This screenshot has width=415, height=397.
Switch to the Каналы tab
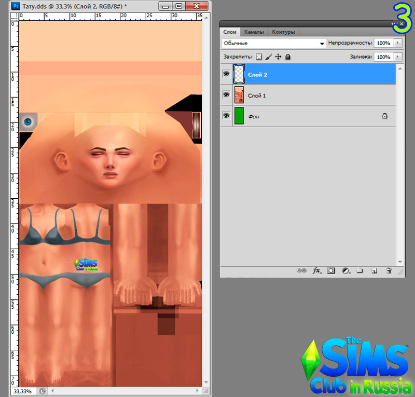point(254,32)
